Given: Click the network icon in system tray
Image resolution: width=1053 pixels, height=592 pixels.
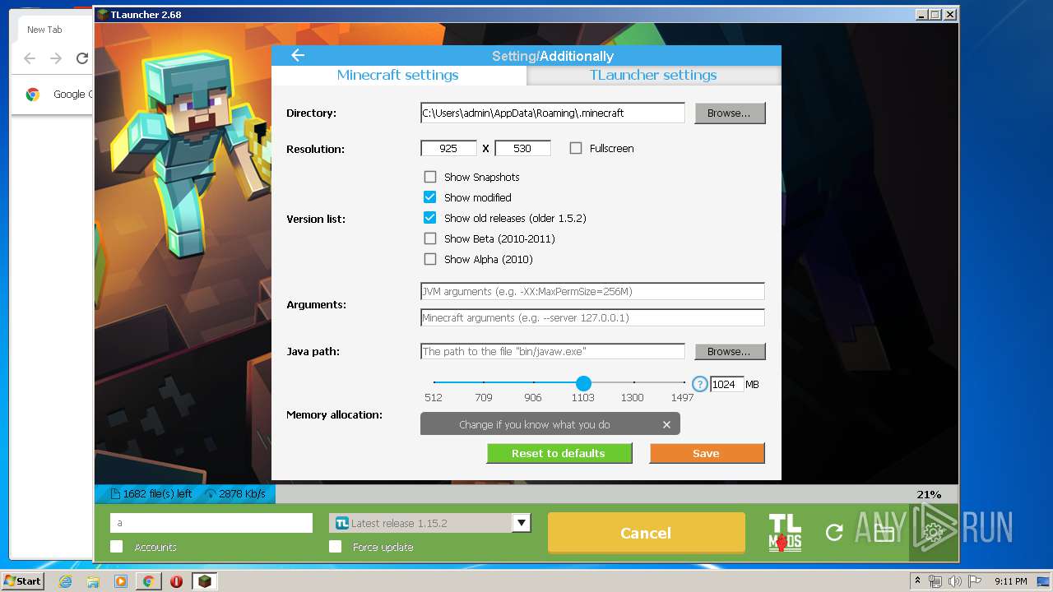Looking at the screenshot, I should point(935,581).
